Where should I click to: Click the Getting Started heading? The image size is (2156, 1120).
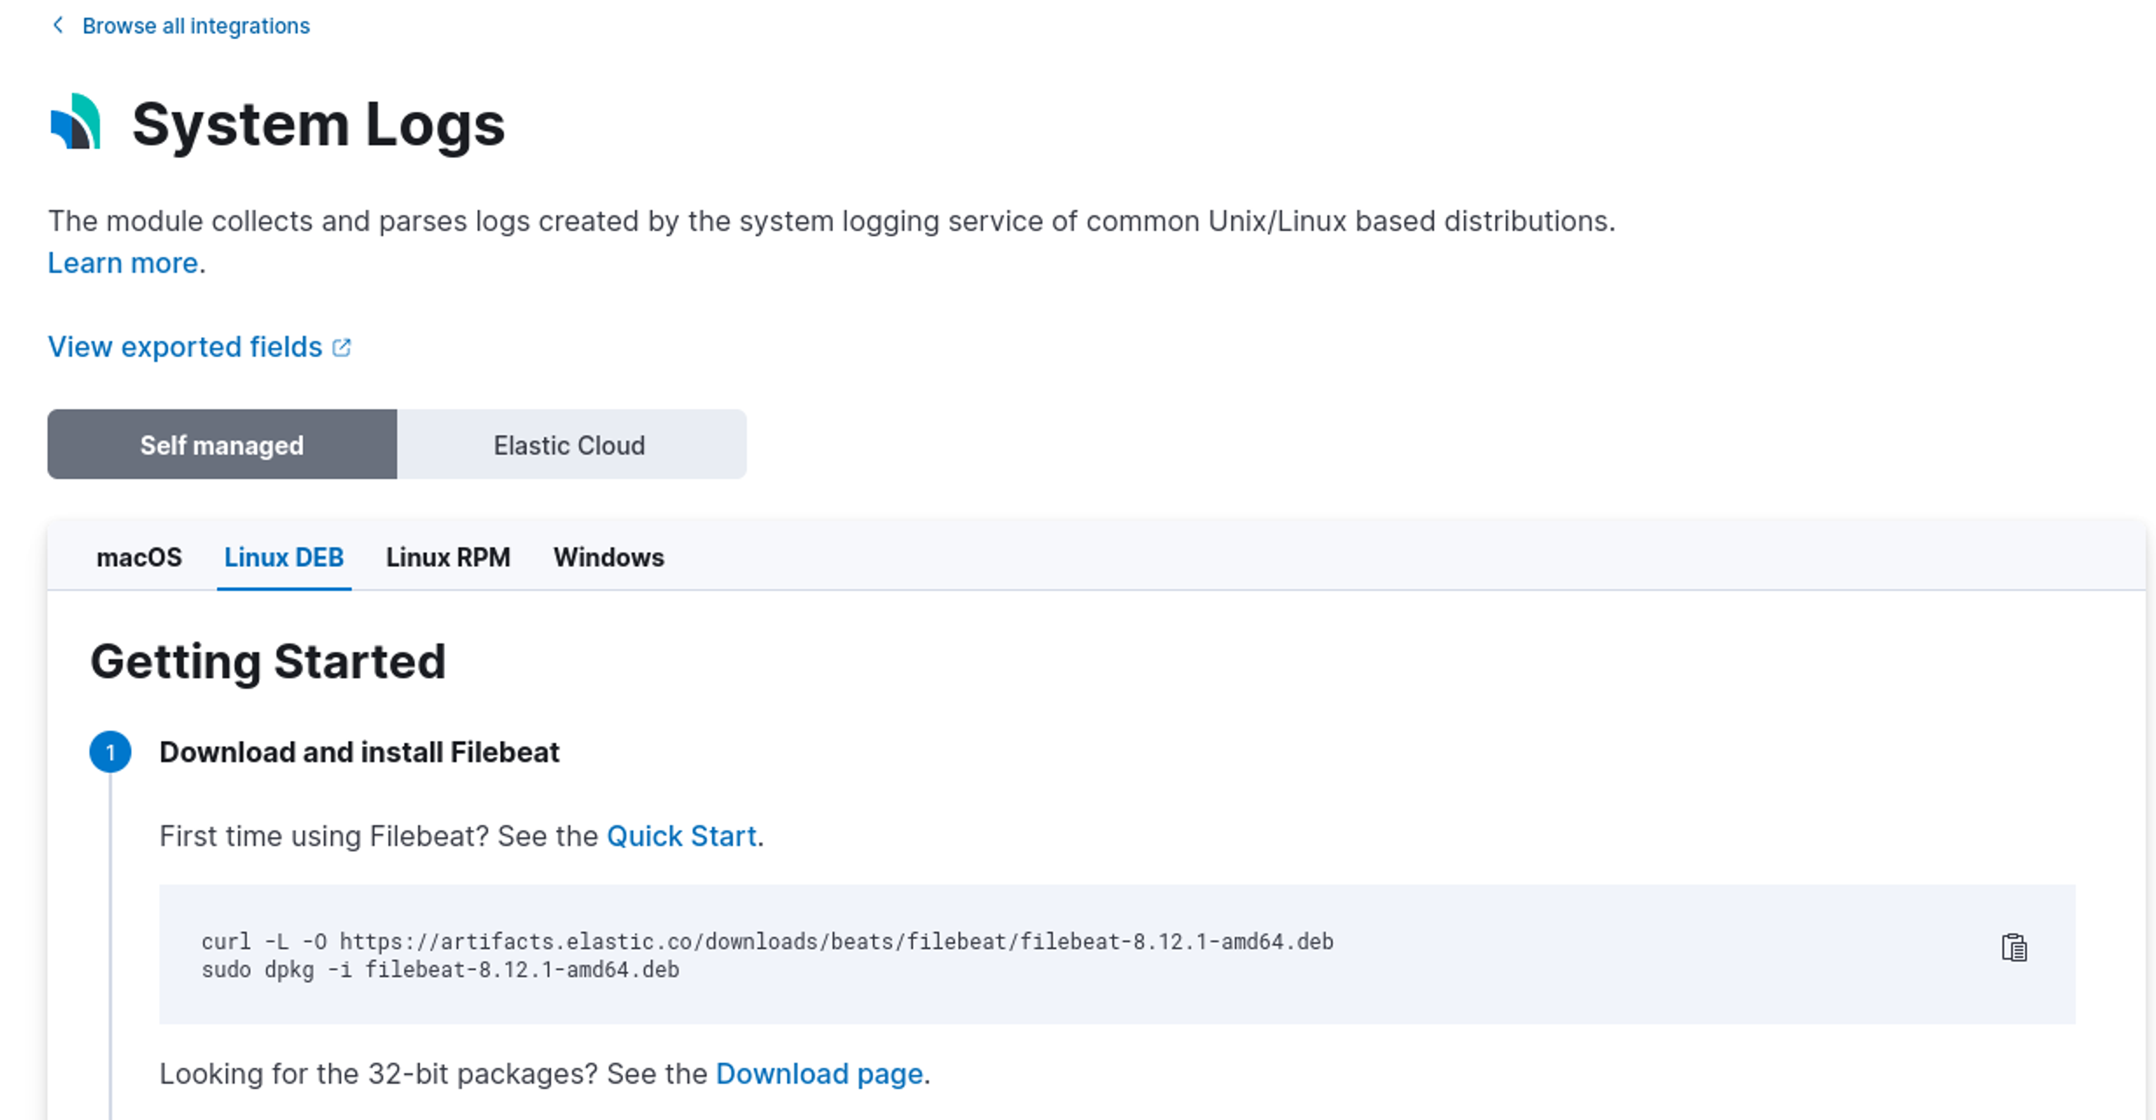tap(268, 662)
